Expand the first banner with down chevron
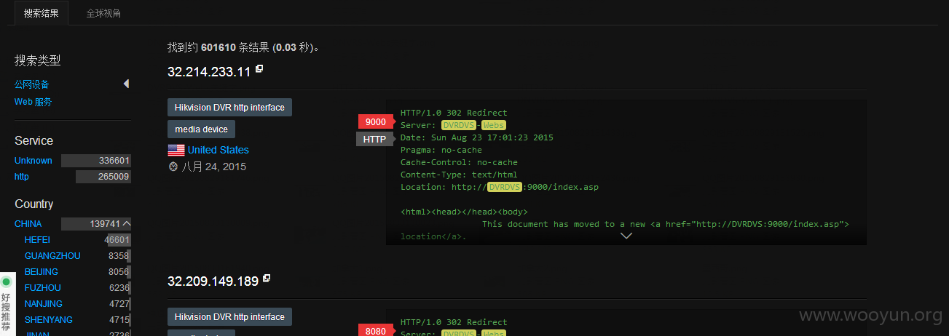 pos(626,236)
